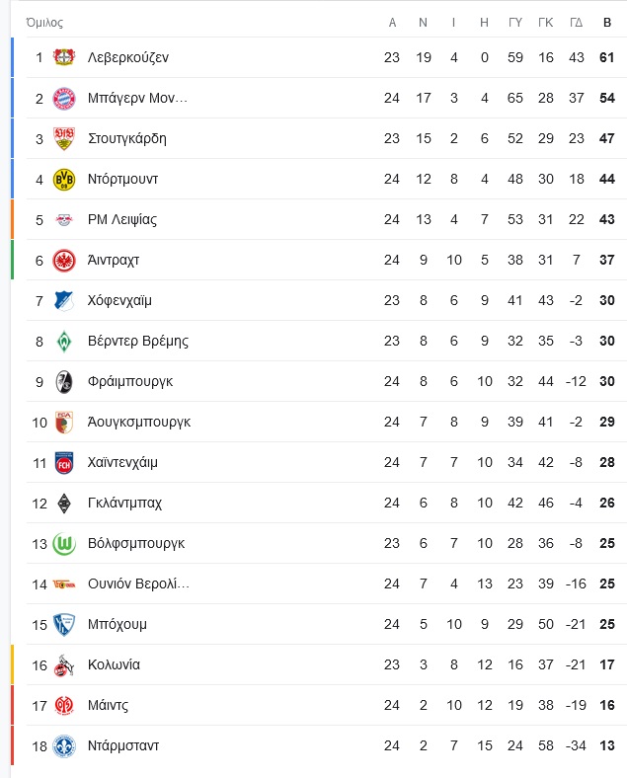
Task: Click the B points column header
Action: point(607,23)
